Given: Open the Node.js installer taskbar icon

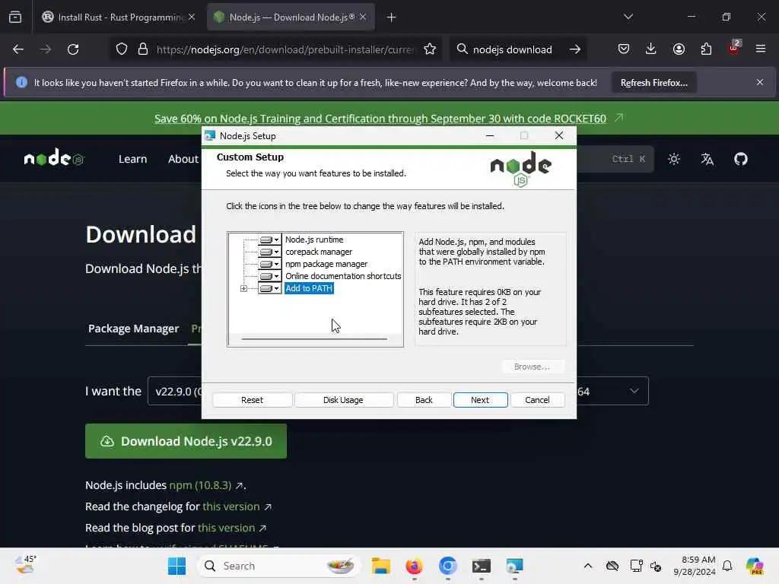Looking at the screenshot, I should click(515, 566).
